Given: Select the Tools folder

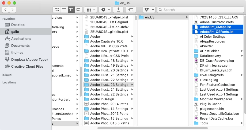Looking at the screenshot, I should coord(218,123).
